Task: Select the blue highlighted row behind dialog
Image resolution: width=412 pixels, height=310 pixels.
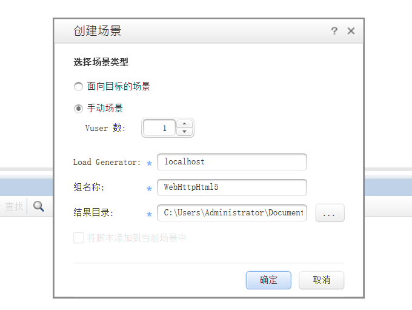Action: (x=26, y=187)
